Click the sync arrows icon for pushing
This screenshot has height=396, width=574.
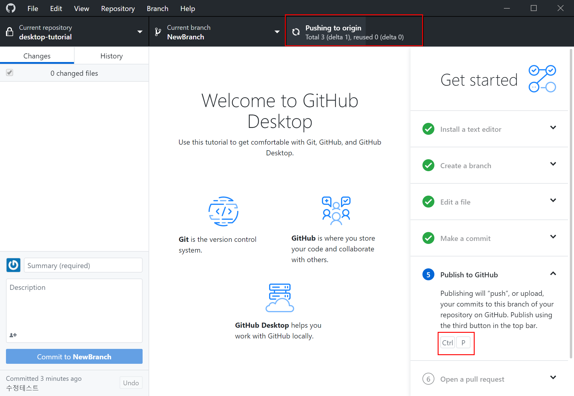tap(296, 32)
